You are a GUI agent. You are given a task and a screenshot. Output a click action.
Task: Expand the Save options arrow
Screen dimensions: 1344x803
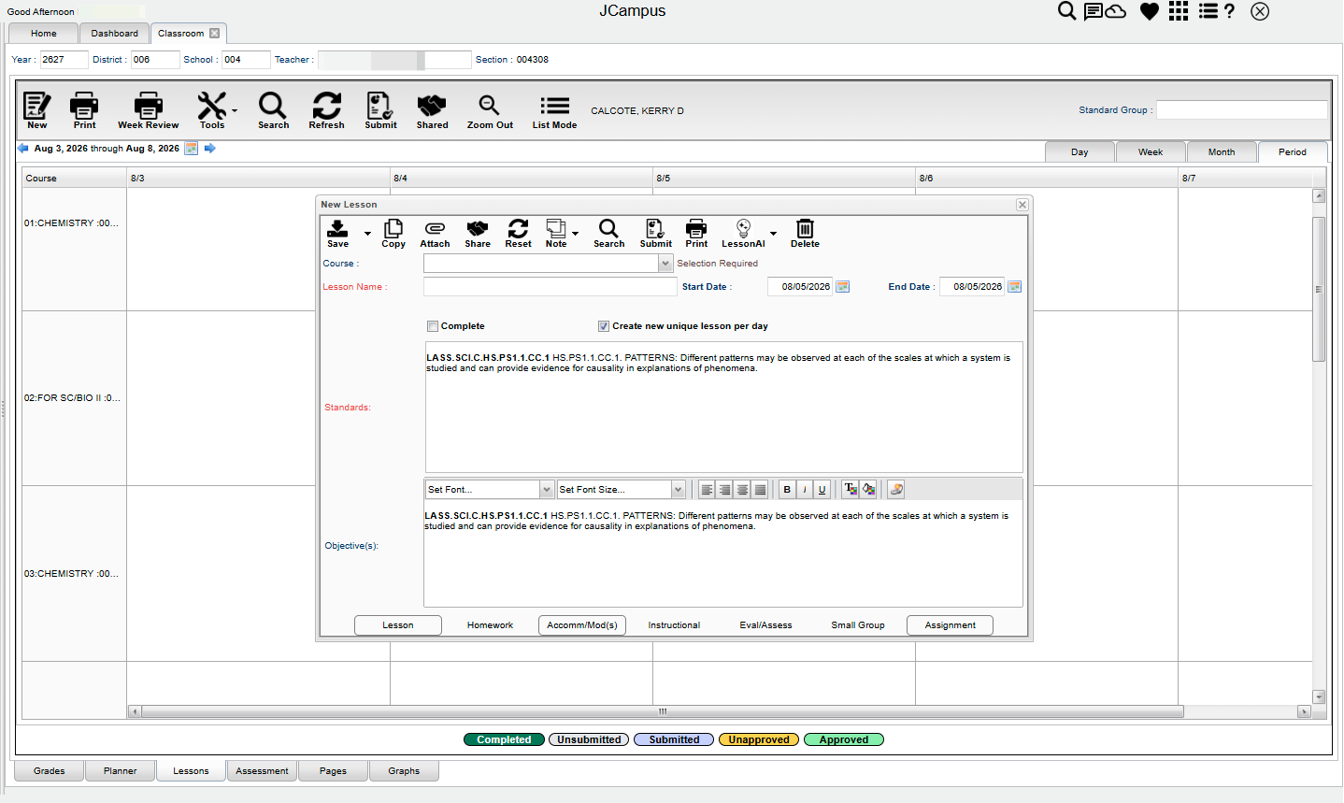click(367, 234)
